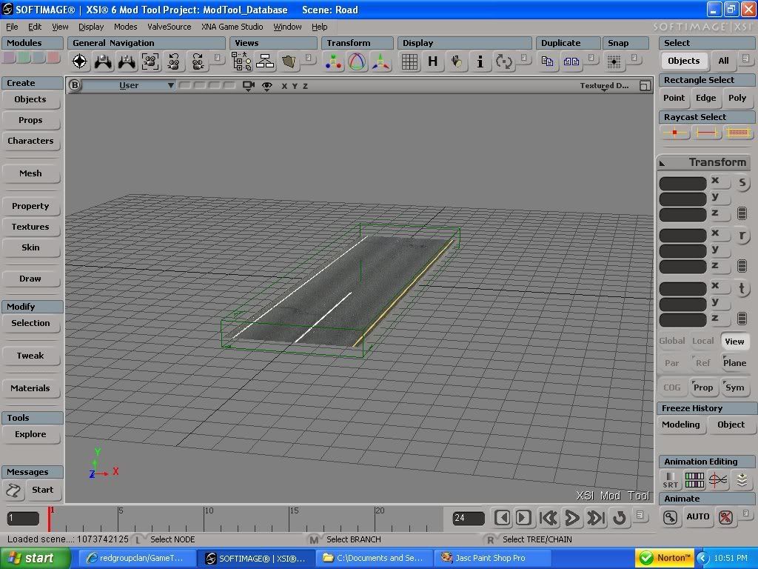The image size is (758, 569).
Task: Enable Local transform mode
Action: click(x=703, y=341)
